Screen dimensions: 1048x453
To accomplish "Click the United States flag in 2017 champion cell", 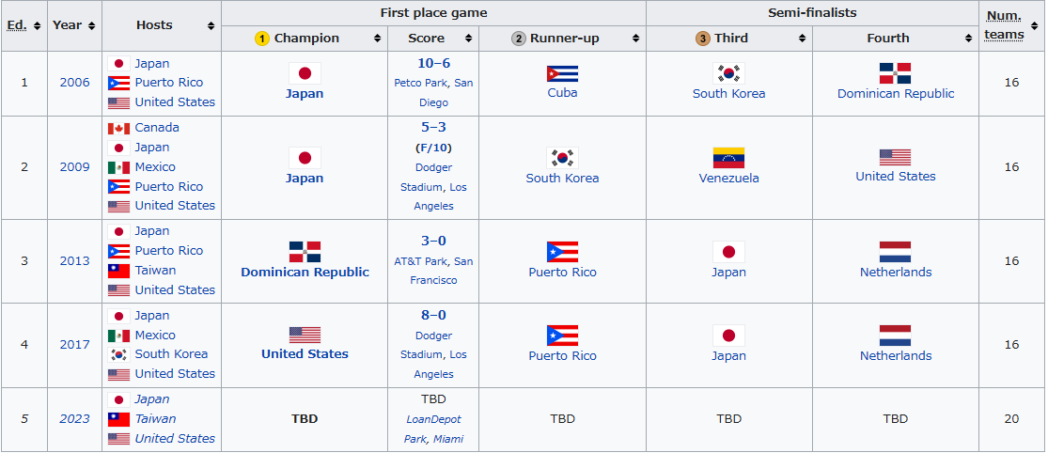I will point(305,336).
